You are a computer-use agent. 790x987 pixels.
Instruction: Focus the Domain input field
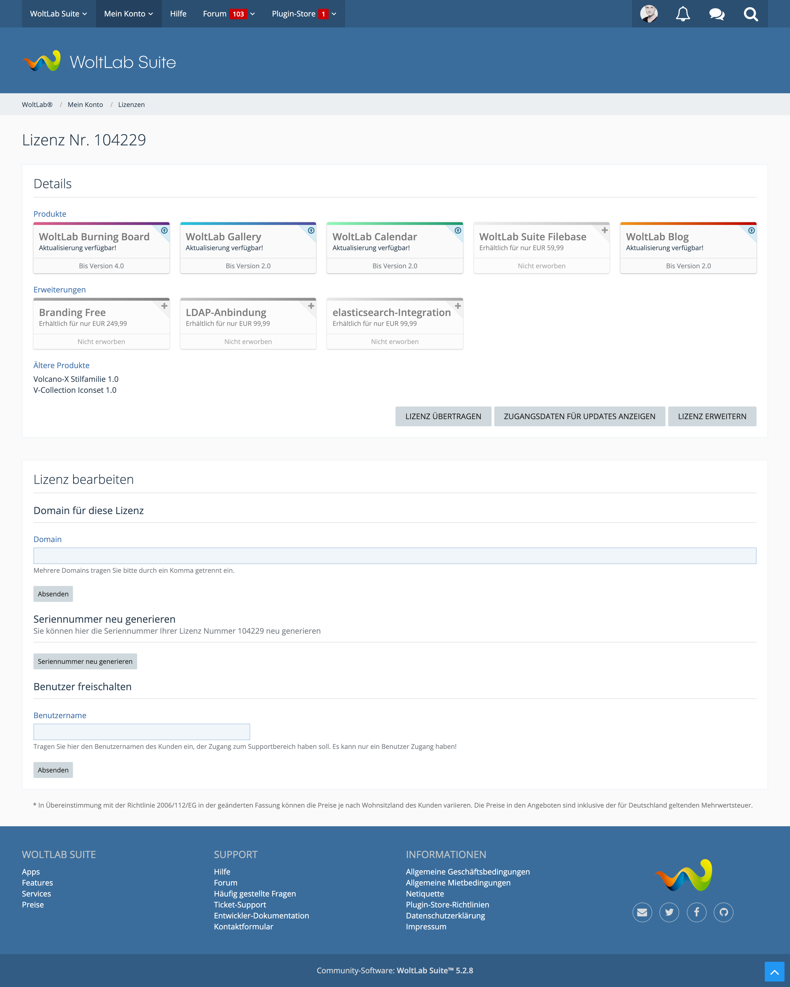(x=394, y=556)
